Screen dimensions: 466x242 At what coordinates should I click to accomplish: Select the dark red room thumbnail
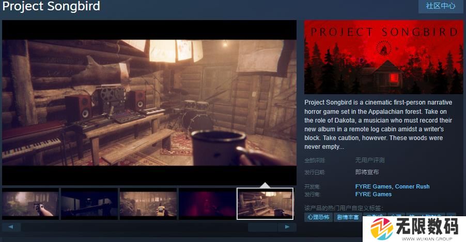pos(207,204)
